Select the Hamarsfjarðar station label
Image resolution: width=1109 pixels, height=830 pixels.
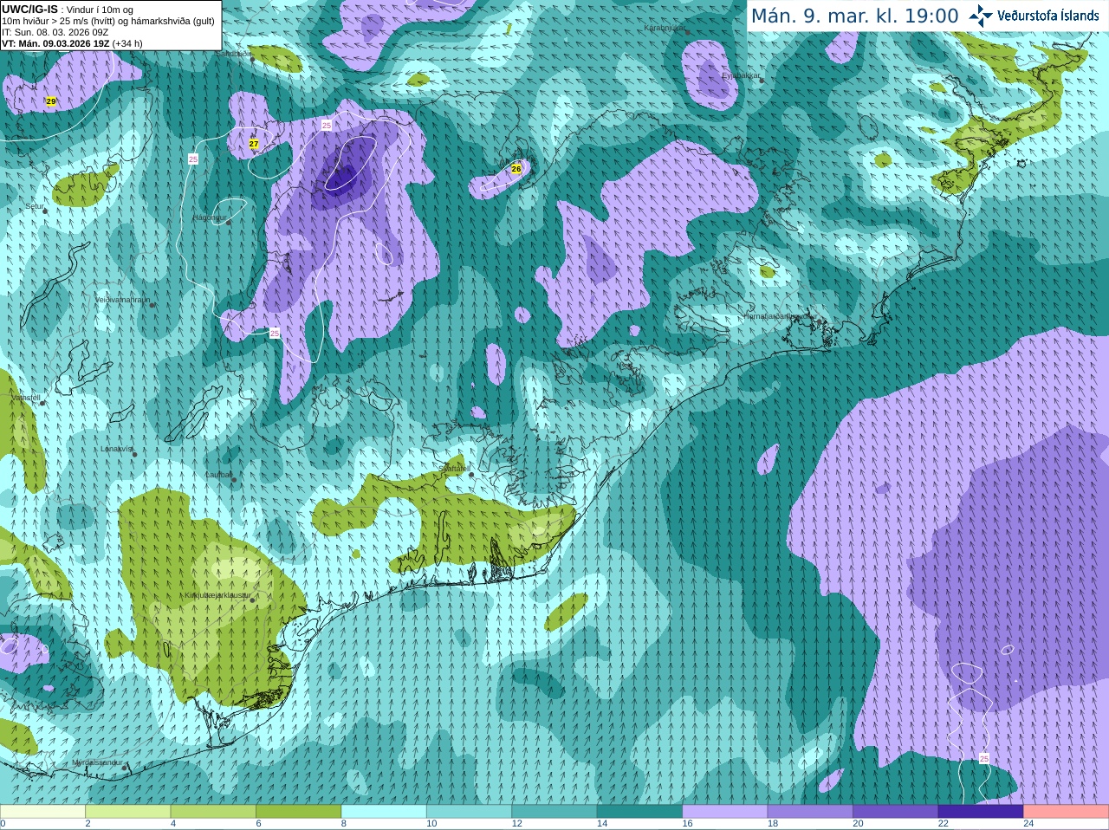(779, 316)
